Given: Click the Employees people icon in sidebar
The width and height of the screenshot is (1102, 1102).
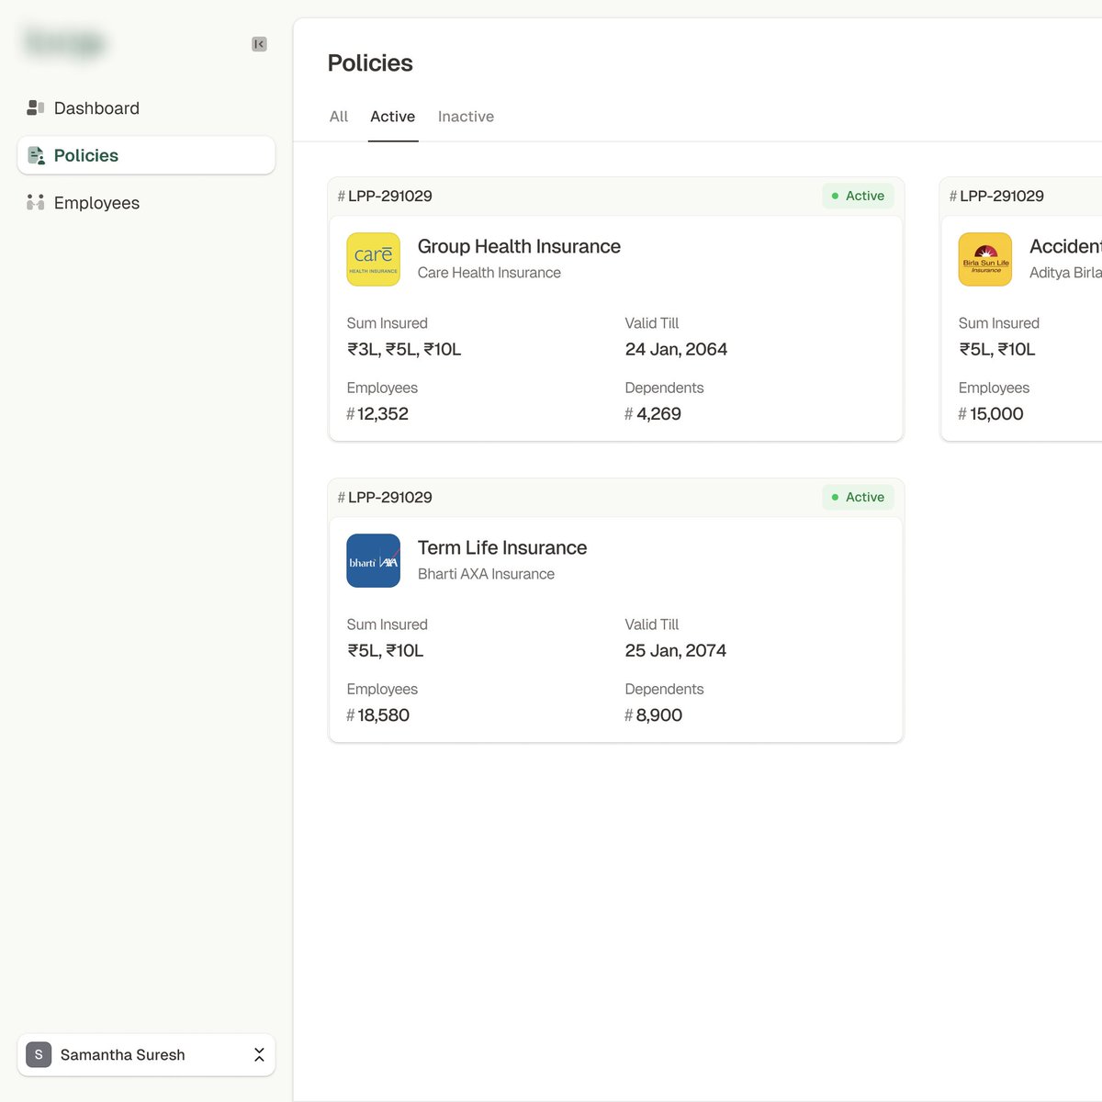Looking at the screenshot, I should click(x=36, y=202).
